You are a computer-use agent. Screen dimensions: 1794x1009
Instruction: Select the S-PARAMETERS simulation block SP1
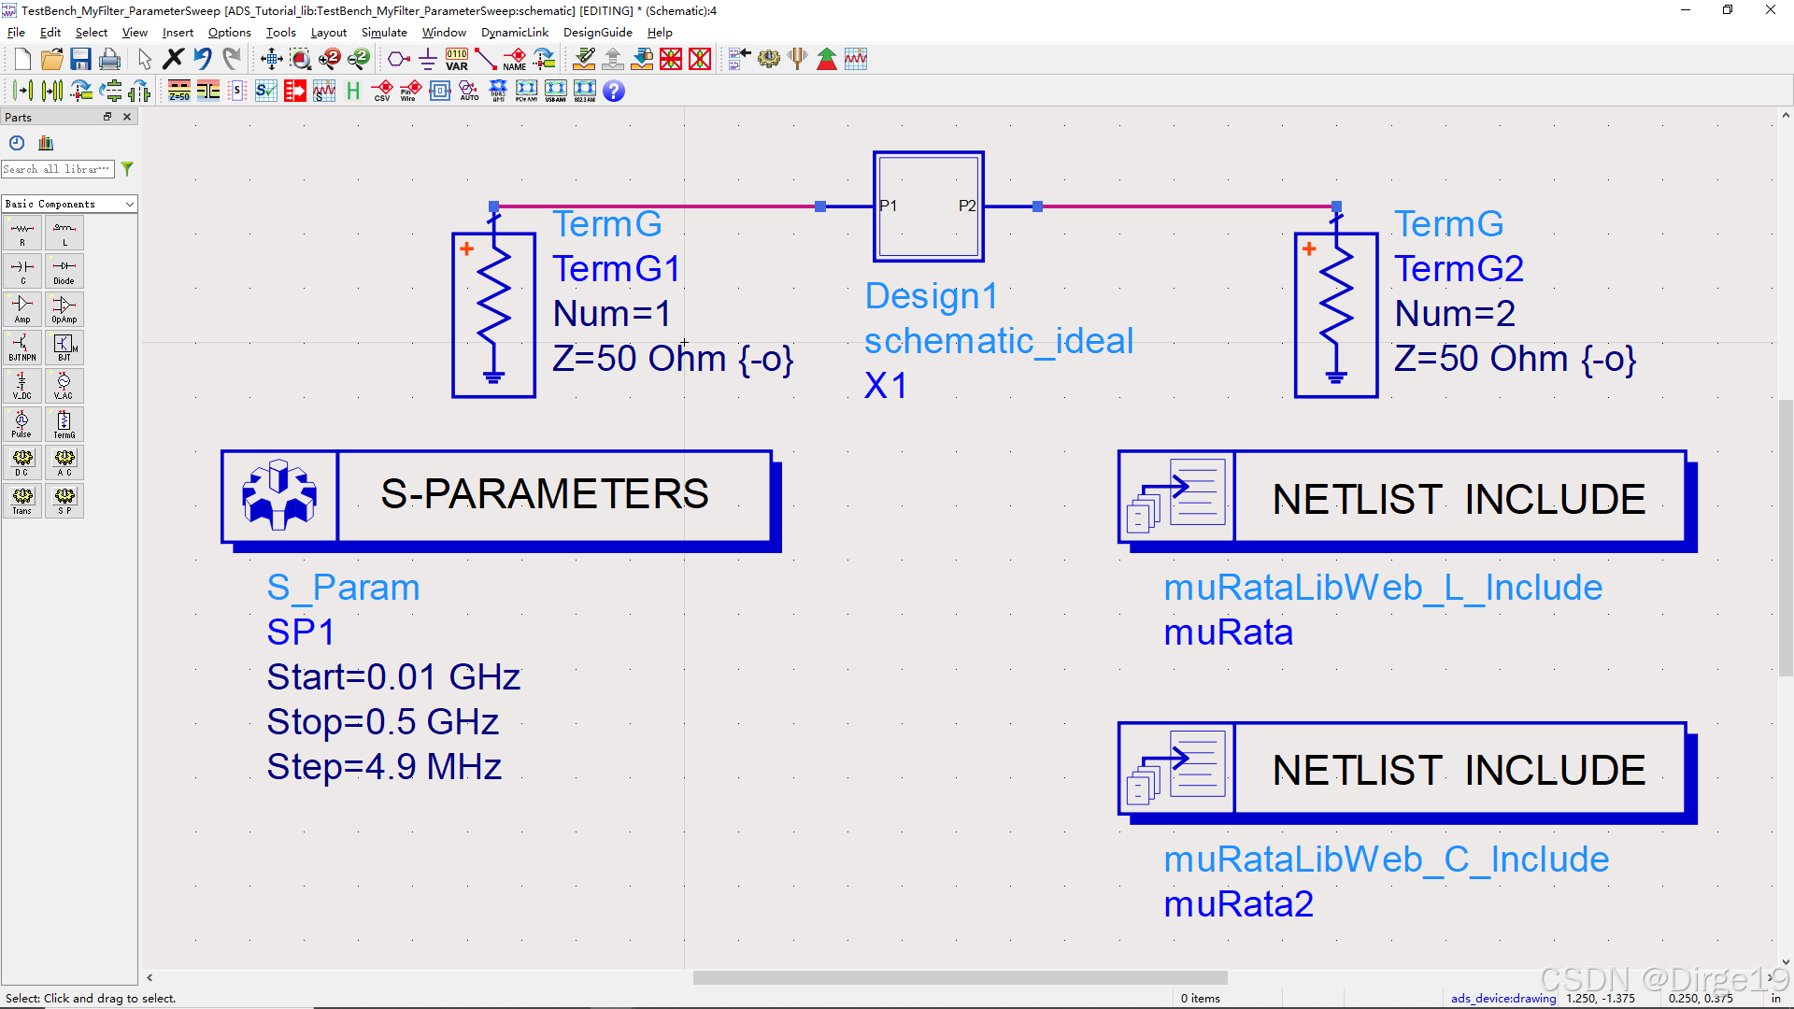click(500, 495)
